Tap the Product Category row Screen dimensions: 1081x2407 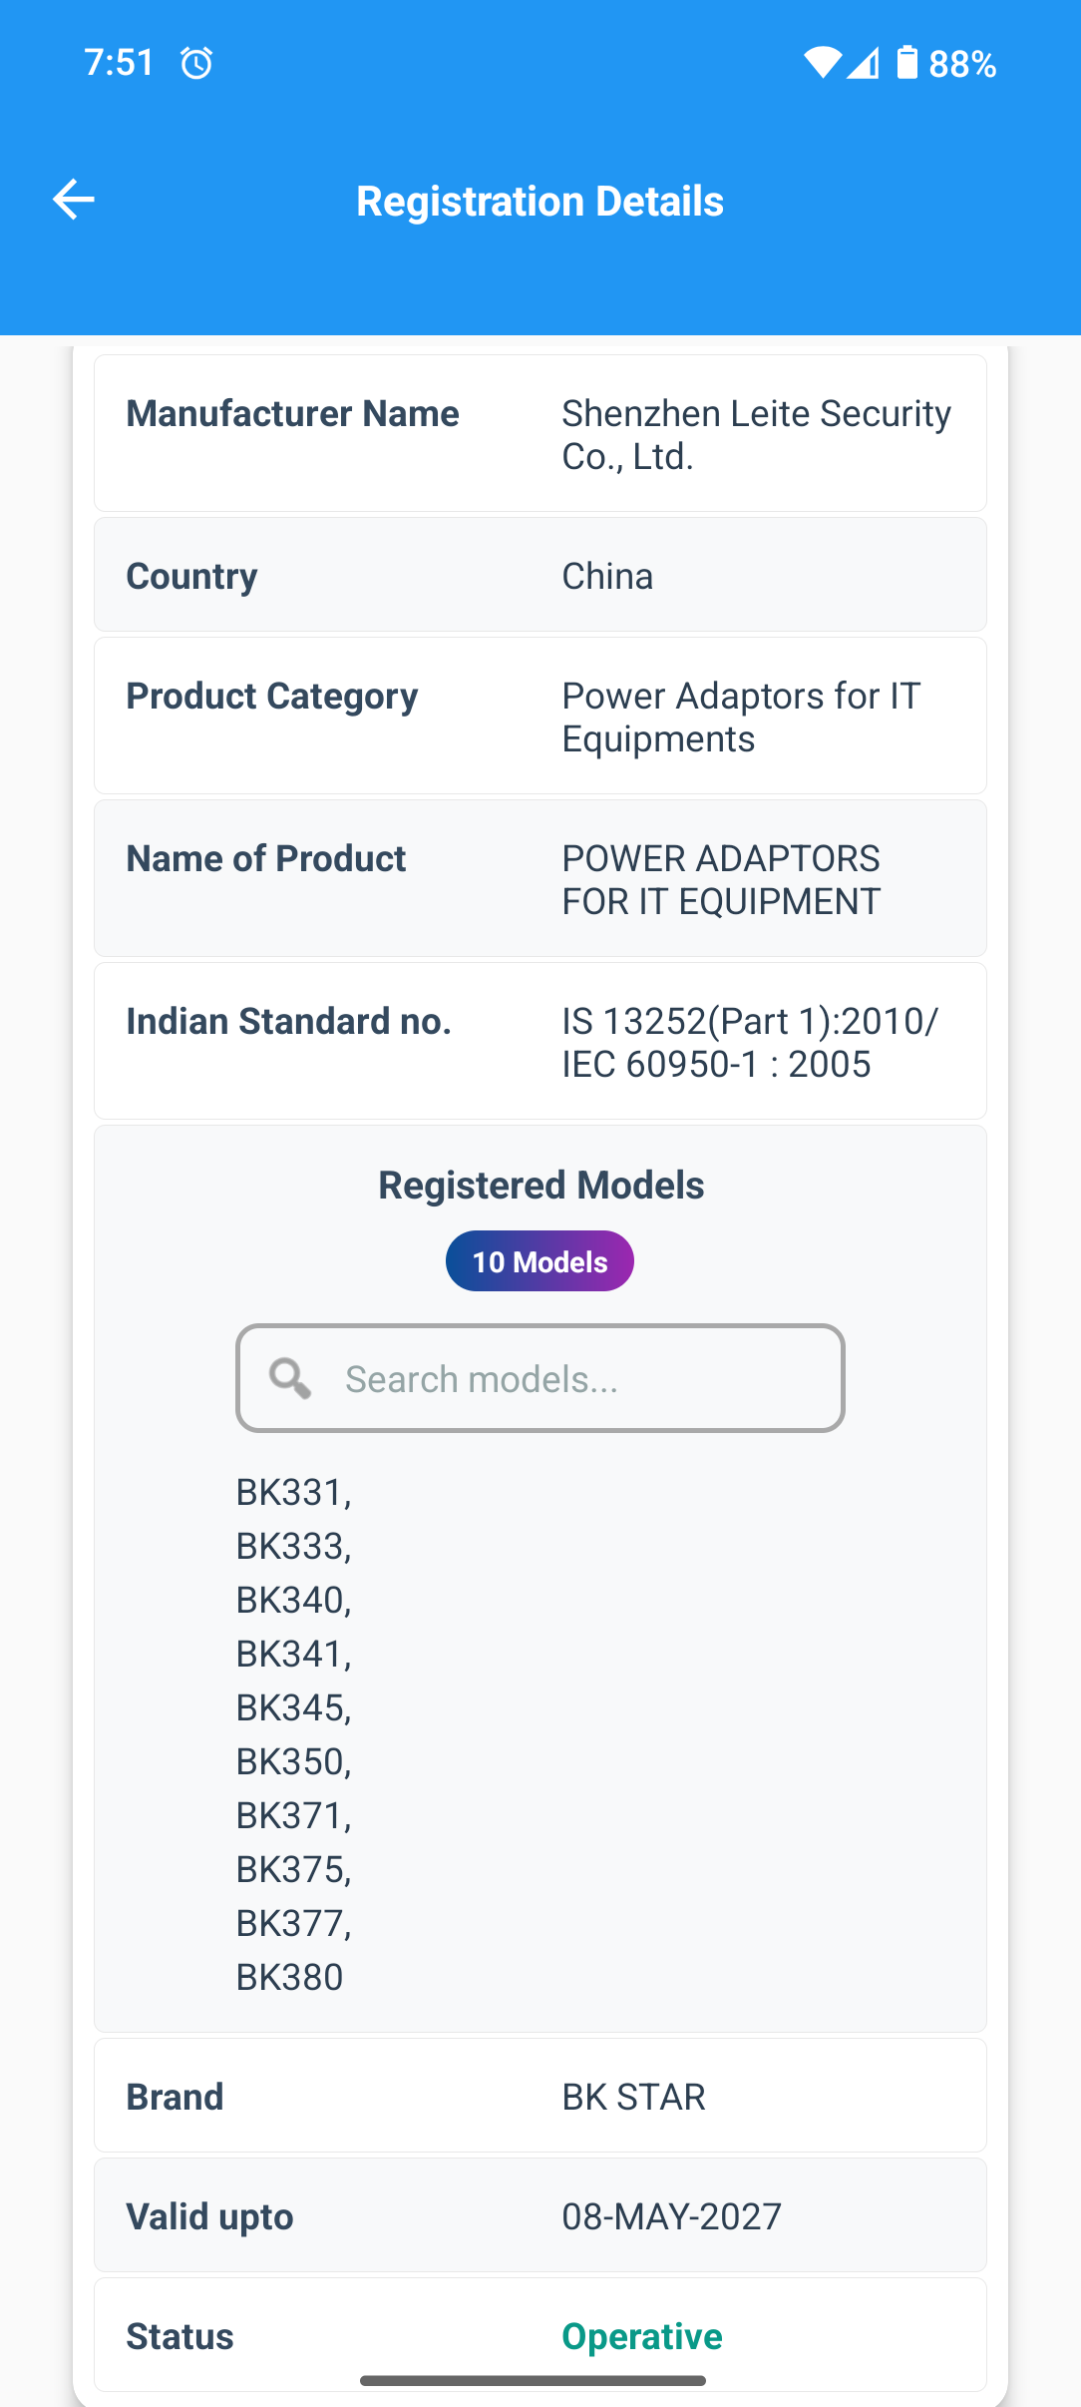[x=540, y=717]
